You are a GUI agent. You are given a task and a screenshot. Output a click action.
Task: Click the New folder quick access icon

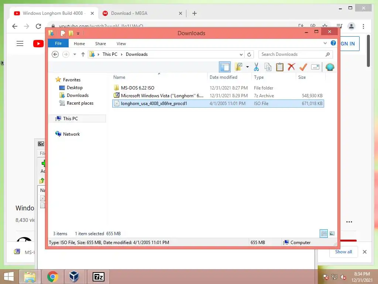pos(71,33)
